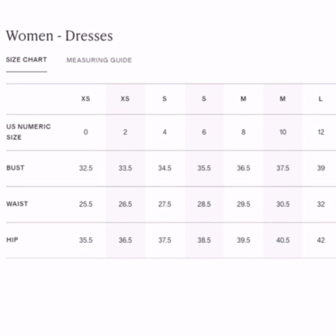Click US numeric size 12 cell
Image resolution: width=336 pixels, height=336 pixels.
pyautogui.click(x=321, y=132)
